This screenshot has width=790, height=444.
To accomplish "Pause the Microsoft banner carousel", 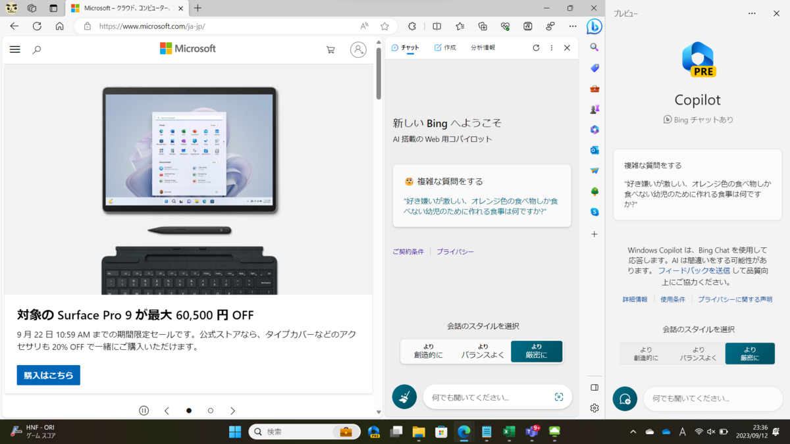I will click(x=144, y=410).
